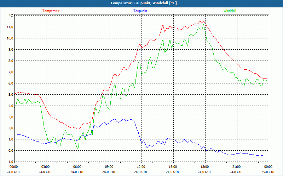The height and width of the screenshot is (176, 283).
Task: Click the 8,0 y-axis value
Action: pyautogui.click(x=11, y=61)
